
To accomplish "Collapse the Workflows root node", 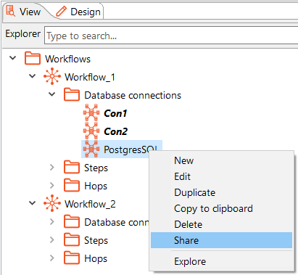I will (12, 58).
